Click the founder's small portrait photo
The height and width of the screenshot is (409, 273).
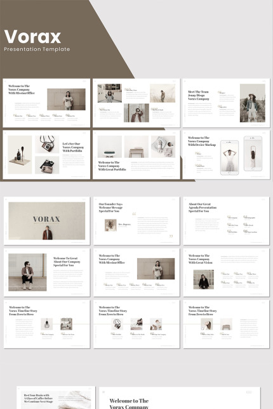click(x=110, y=225)
